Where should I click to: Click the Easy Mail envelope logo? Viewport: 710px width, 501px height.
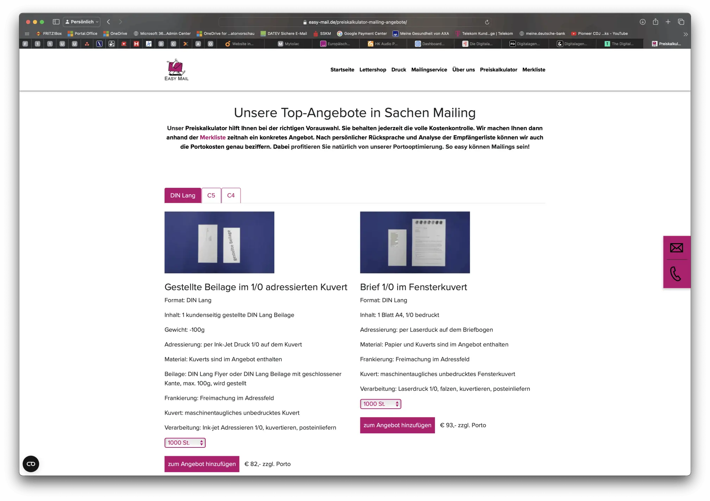click(176, 69)
